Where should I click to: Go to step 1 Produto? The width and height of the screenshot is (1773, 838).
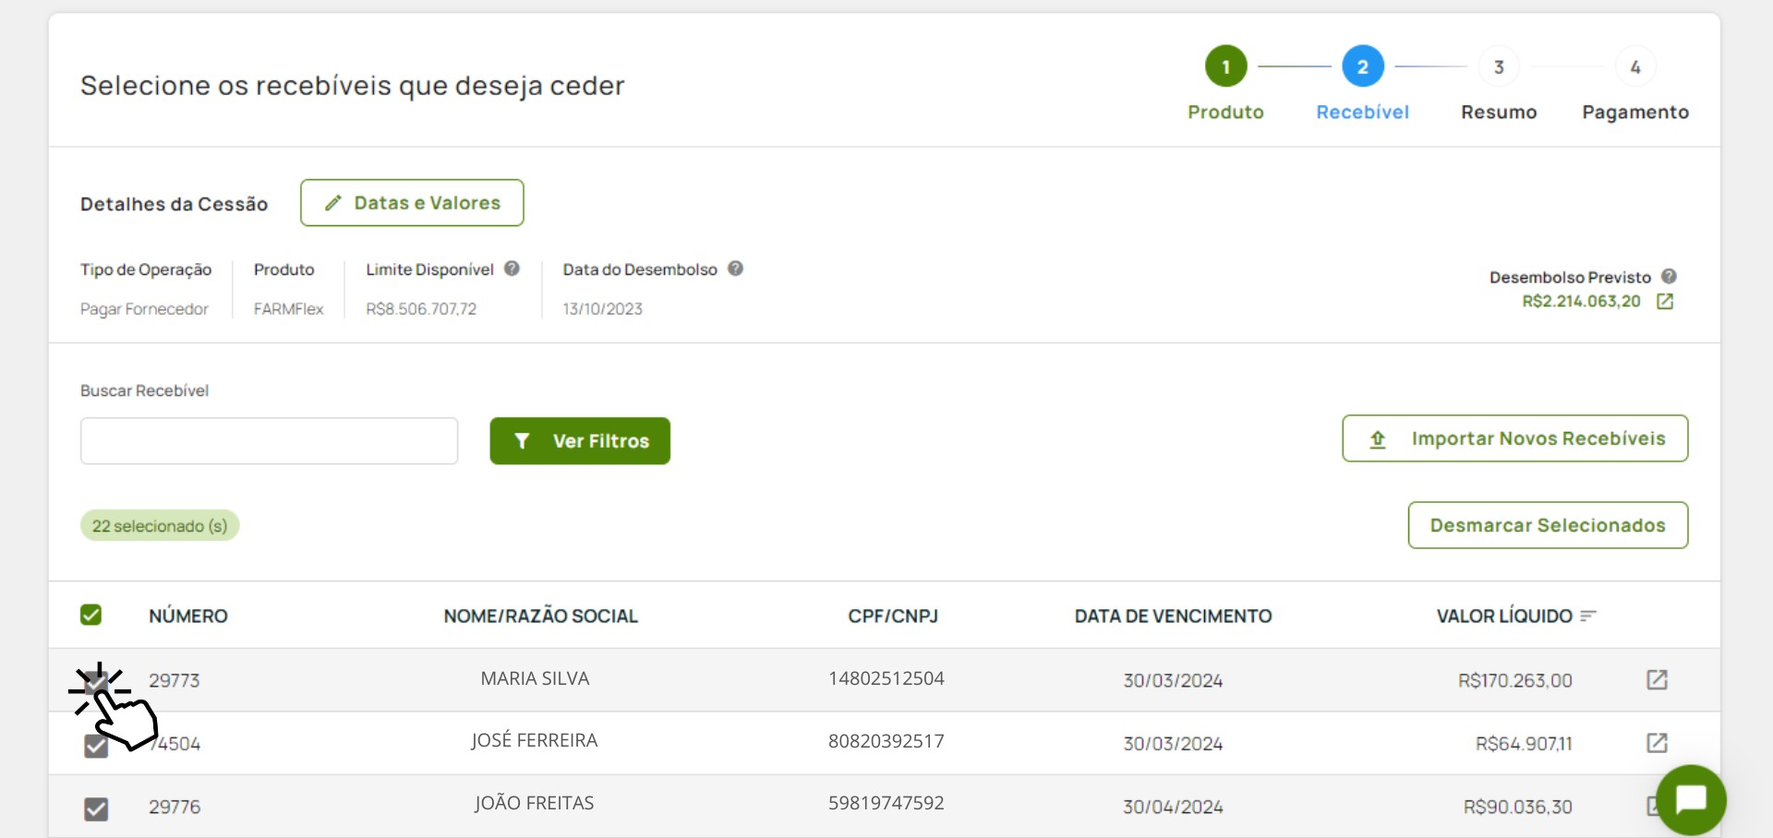(x=1225, y=67)
